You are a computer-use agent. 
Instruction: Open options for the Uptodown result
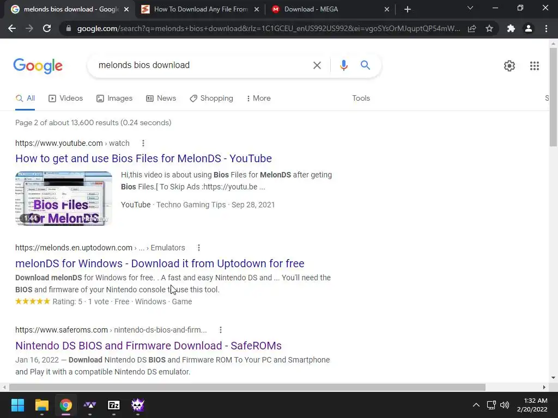click(198, 248)
